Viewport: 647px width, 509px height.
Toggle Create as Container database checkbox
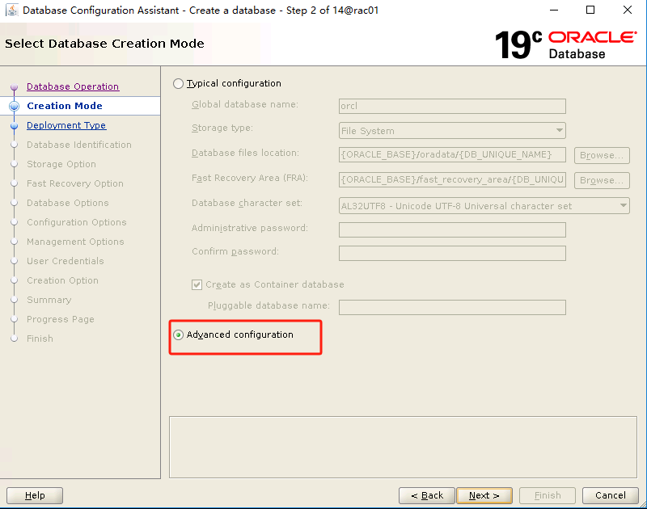(197, 284)
